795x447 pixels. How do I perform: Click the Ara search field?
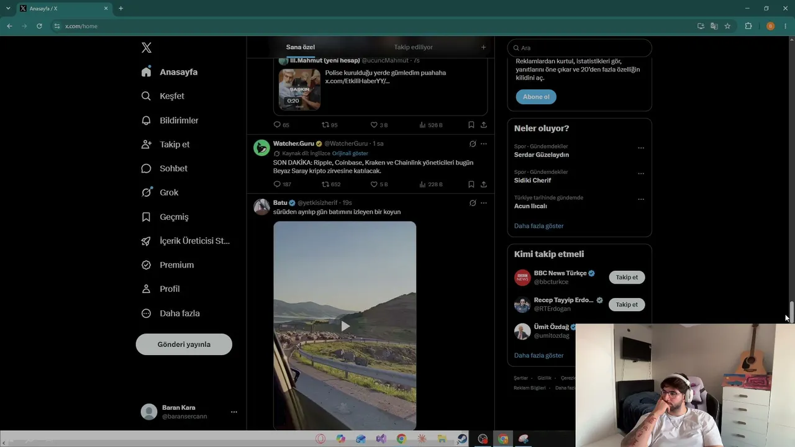click(579, 48)
